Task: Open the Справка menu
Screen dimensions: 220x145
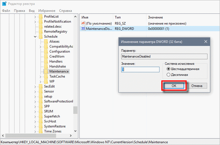Action: pyautogui.click(x=66, y=11)
